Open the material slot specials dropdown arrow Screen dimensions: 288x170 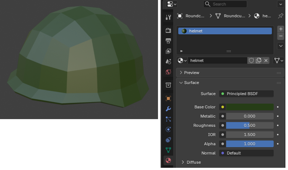281,46
